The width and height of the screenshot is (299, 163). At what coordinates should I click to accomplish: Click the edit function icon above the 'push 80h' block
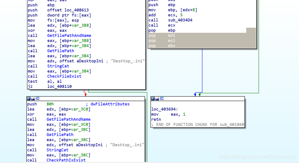pyautogui.click(x=33, y=99)
